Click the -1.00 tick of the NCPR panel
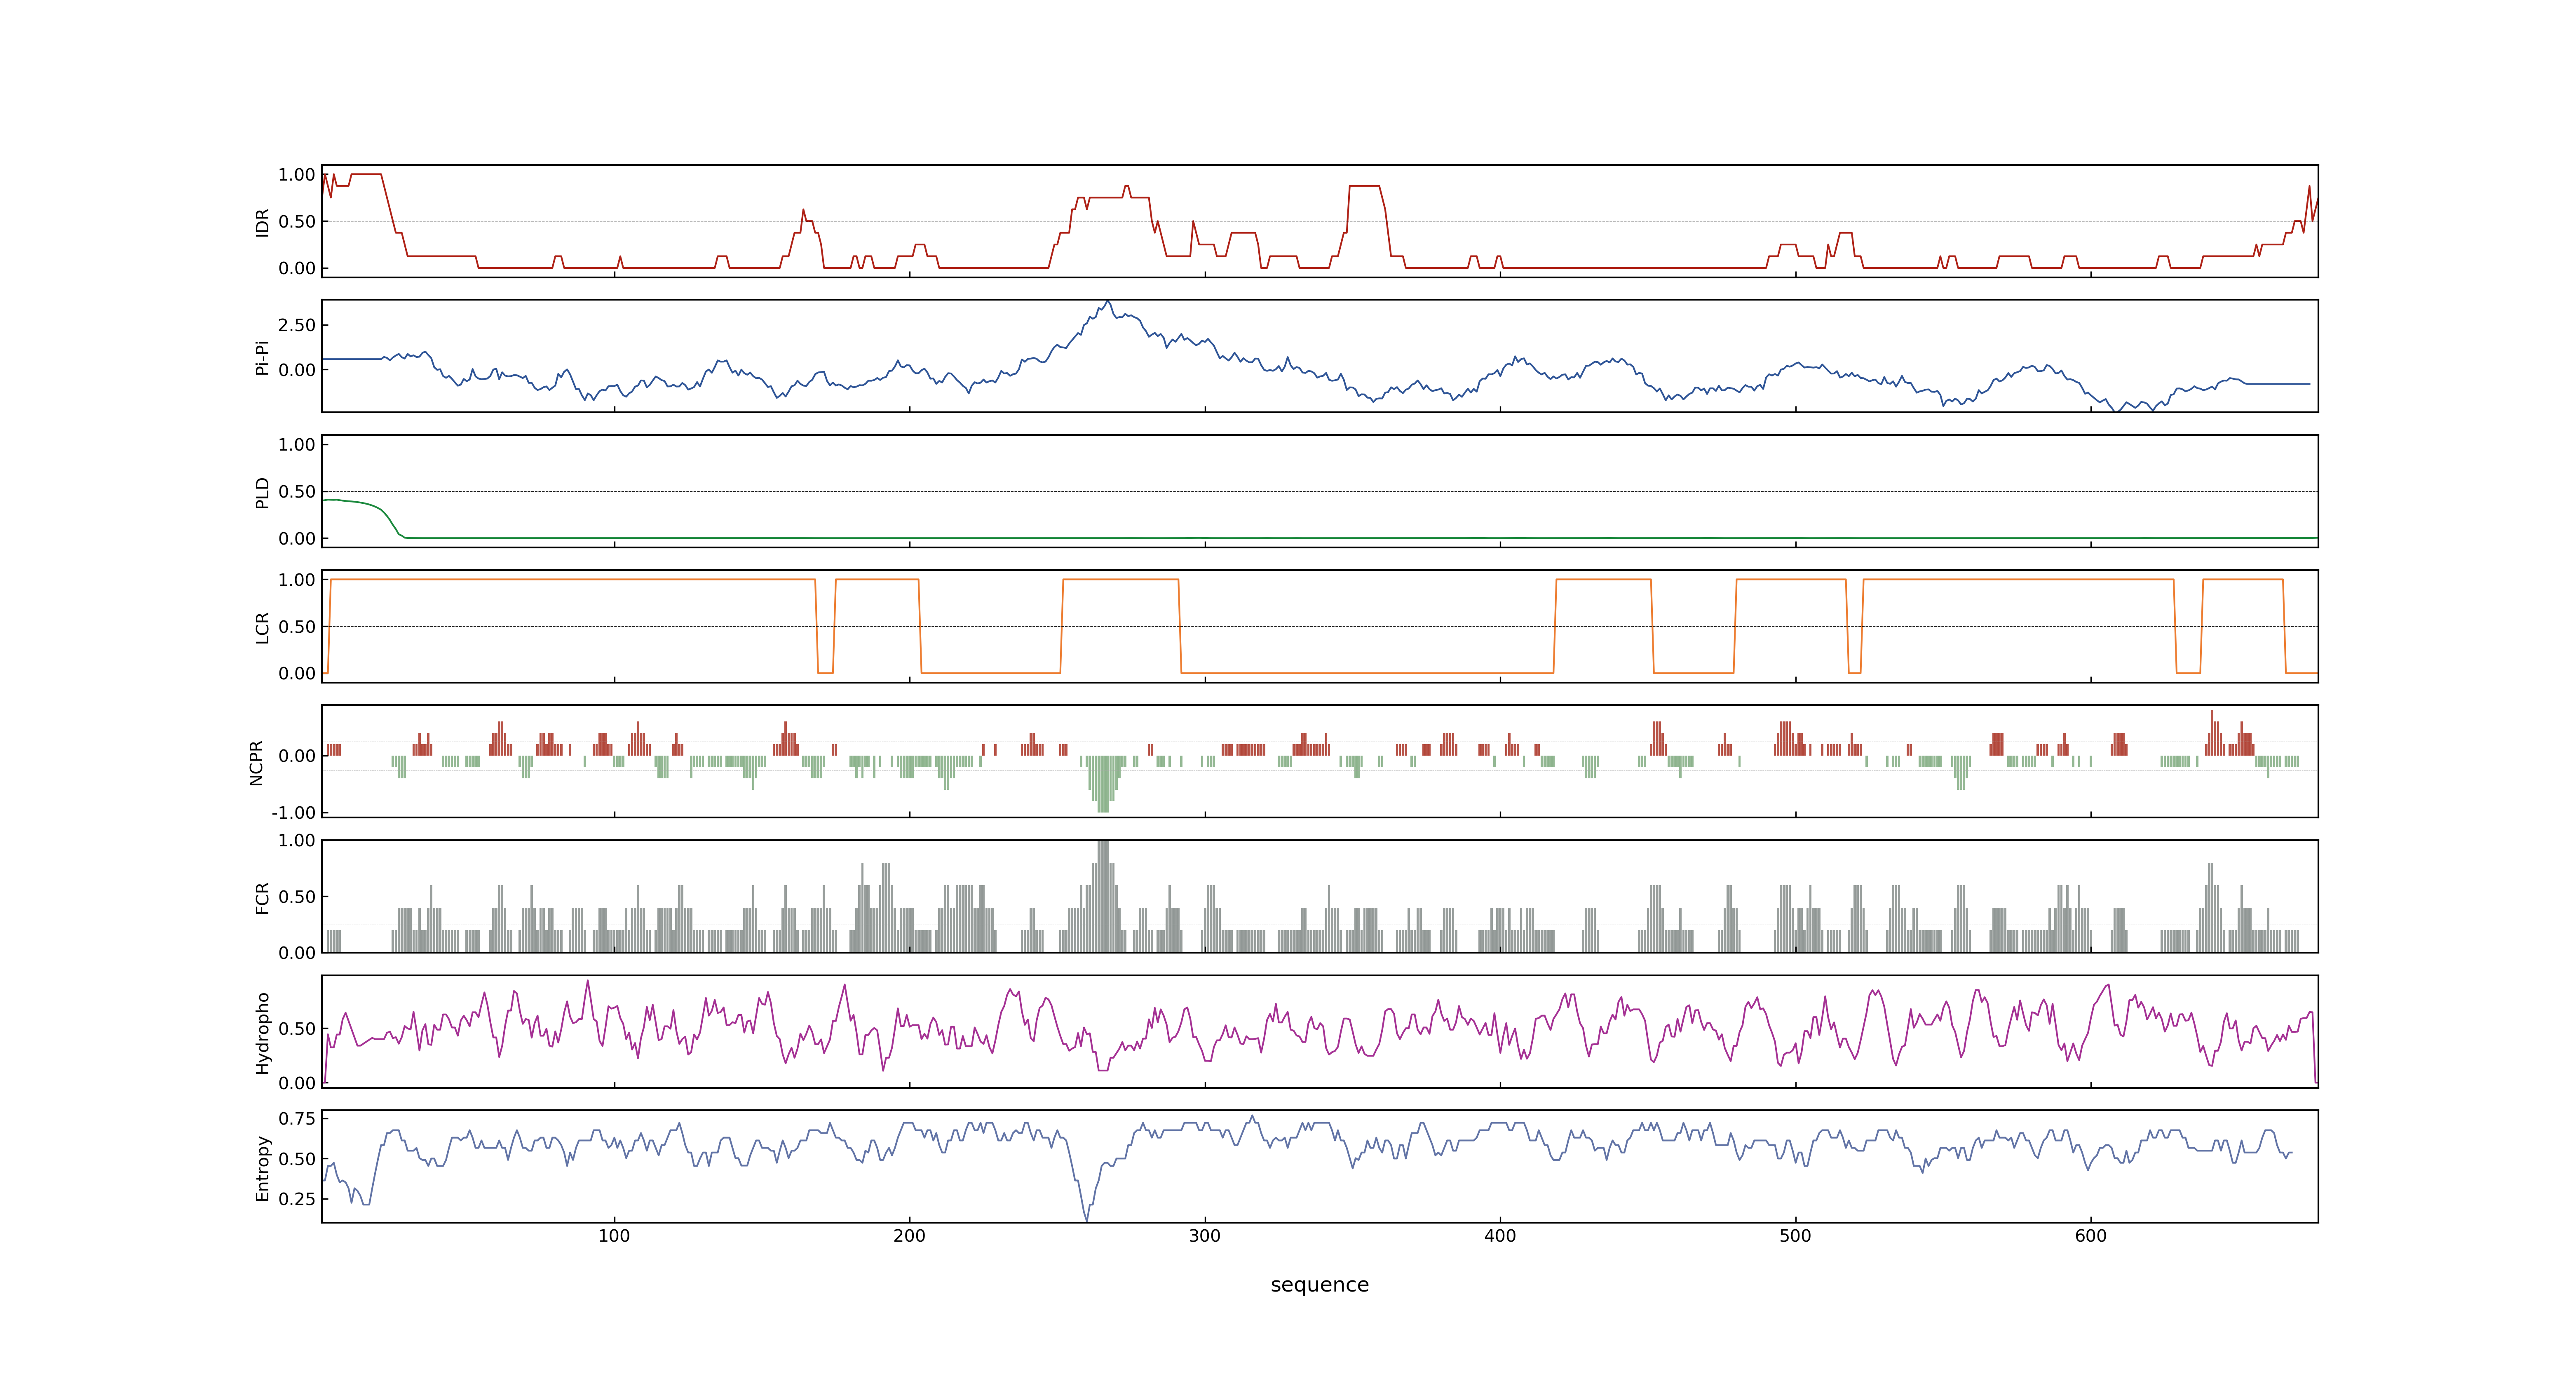This screenshot has height=1374, width=2576. pyautogui.click(x=293, y=813)
